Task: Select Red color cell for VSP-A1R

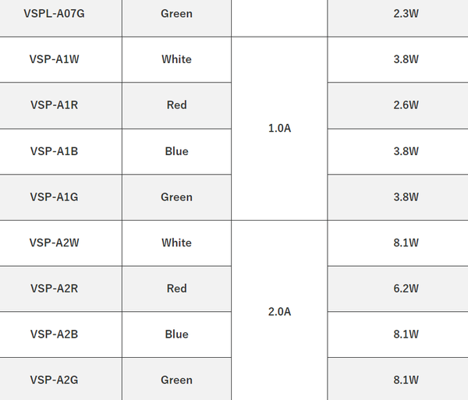Action: [176, 105]
